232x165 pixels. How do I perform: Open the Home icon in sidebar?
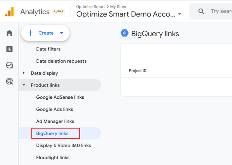pyautogui.click(x=10, y=33)
